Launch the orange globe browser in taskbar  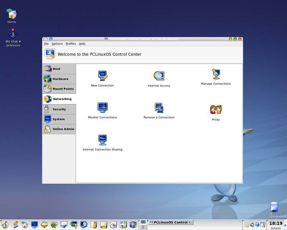pyautogui.click(x=44, y=225)
